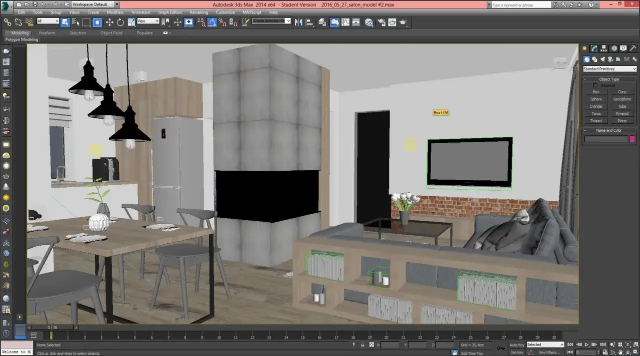Collapse the Object Type rollout
The height and width of the screenshot is (356, 640).
click(x=609, y=79)
